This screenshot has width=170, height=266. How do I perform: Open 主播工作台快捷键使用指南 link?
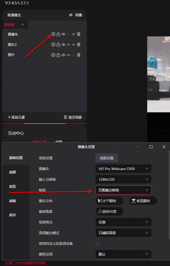click(25, 263)
